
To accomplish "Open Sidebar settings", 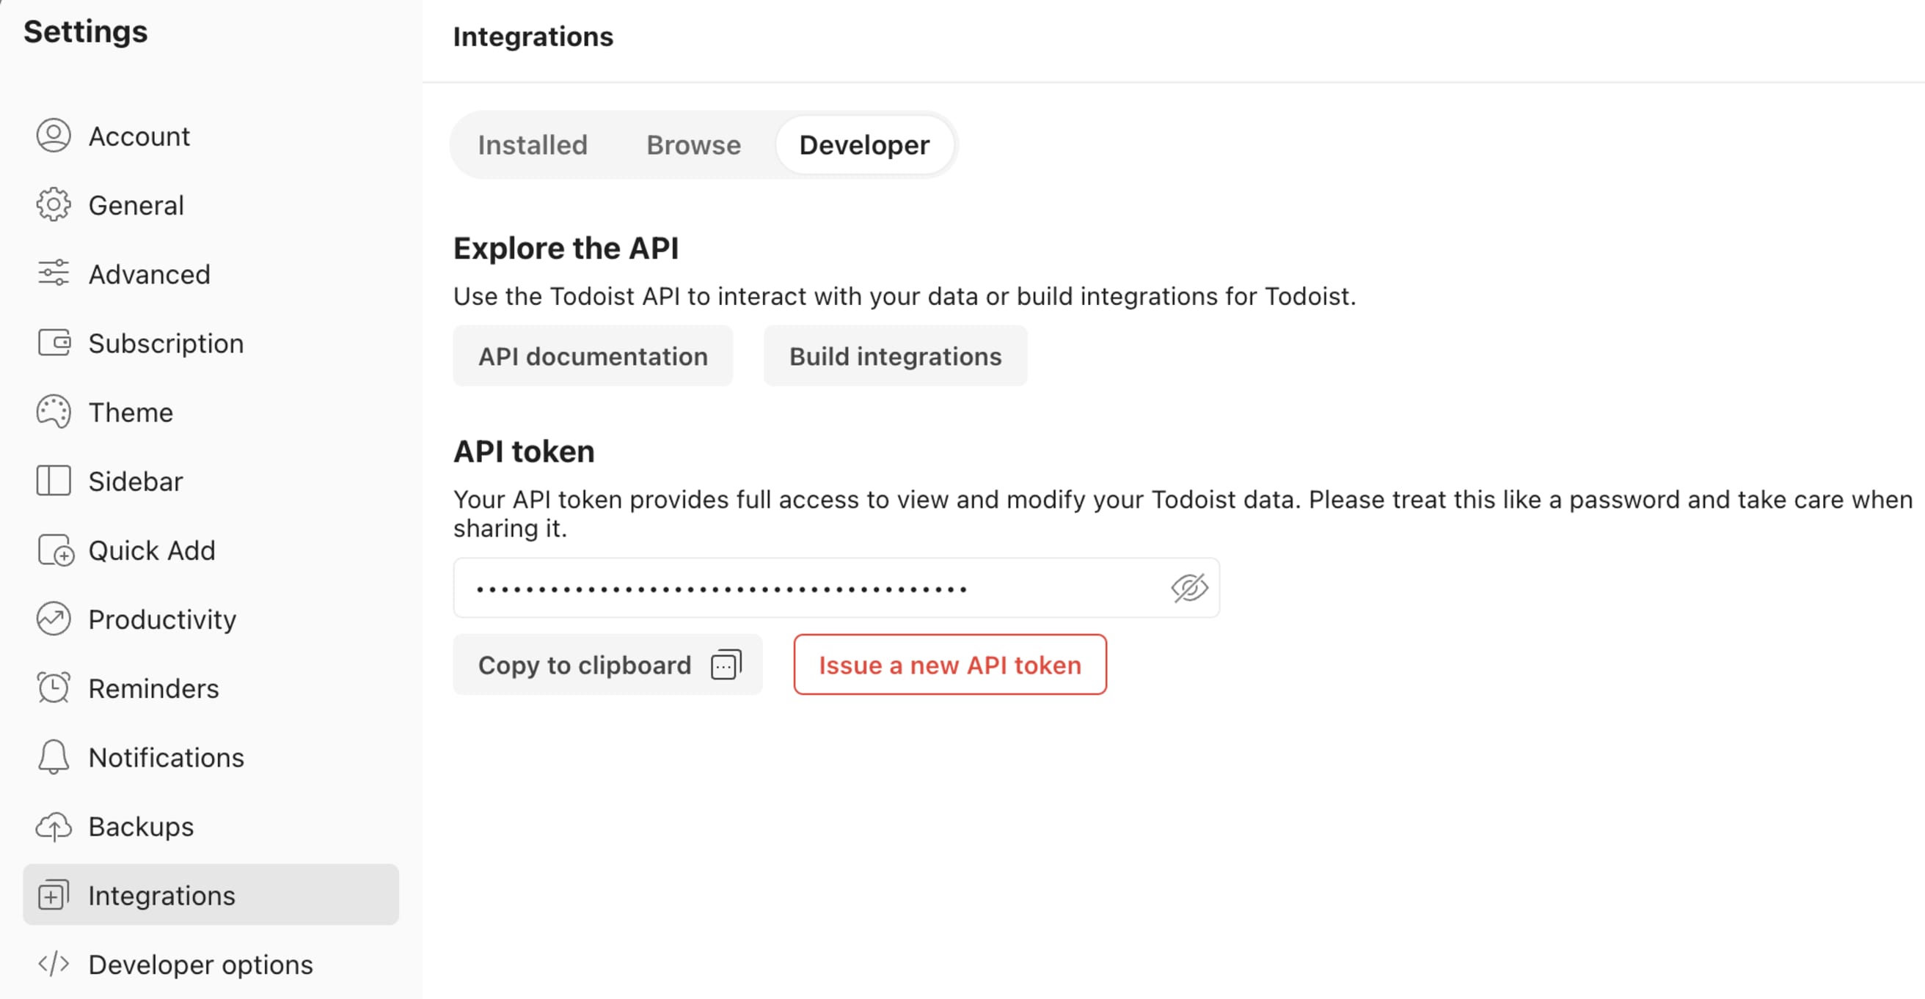I will pyautogui.click(x=136, y=480).
